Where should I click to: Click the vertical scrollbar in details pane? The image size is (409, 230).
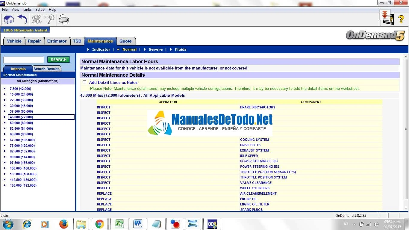click(406, 129)
